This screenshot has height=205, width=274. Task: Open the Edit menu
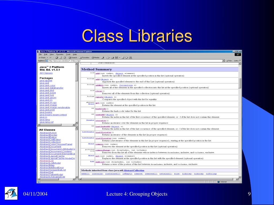pyautogui.click(x=45, y=54)
